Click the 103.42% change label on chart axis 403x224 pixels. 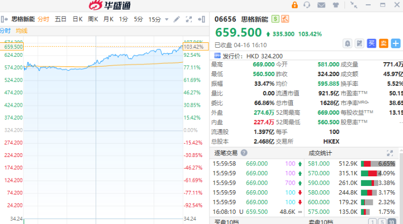(x=196, y=47)
